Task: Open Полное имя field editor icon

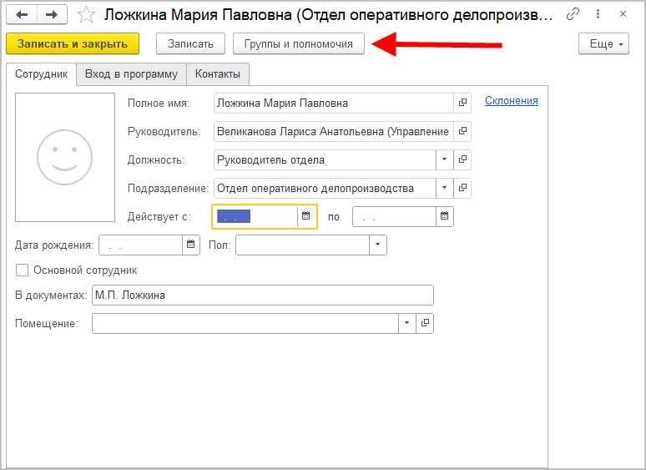Action: 463,103
